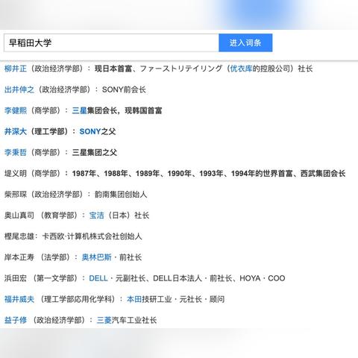Visit the 本田 link
358x358 pixels.
click(x=134, y=299)
